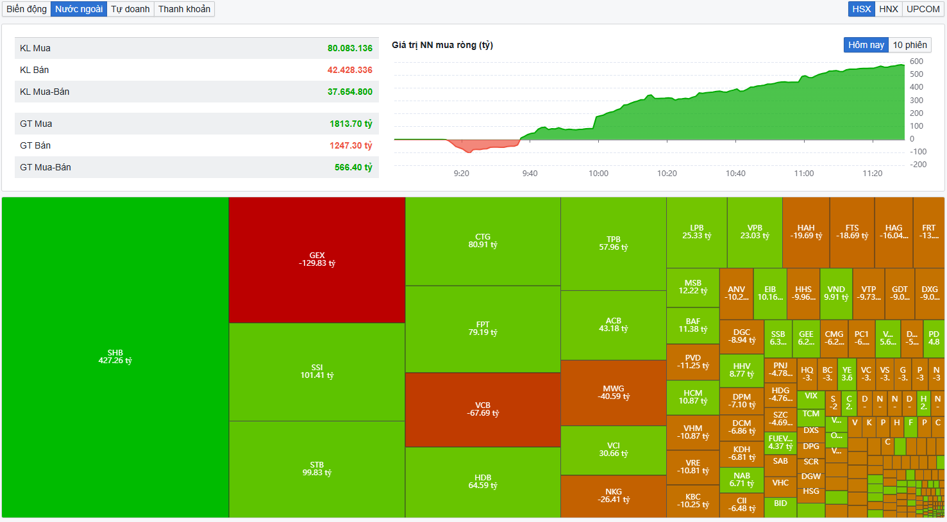The height and width of the screenshot is (522, 947).
Task: Select the FUEV 4.37 tỷ tile
Action: click(x=780, y=443)
